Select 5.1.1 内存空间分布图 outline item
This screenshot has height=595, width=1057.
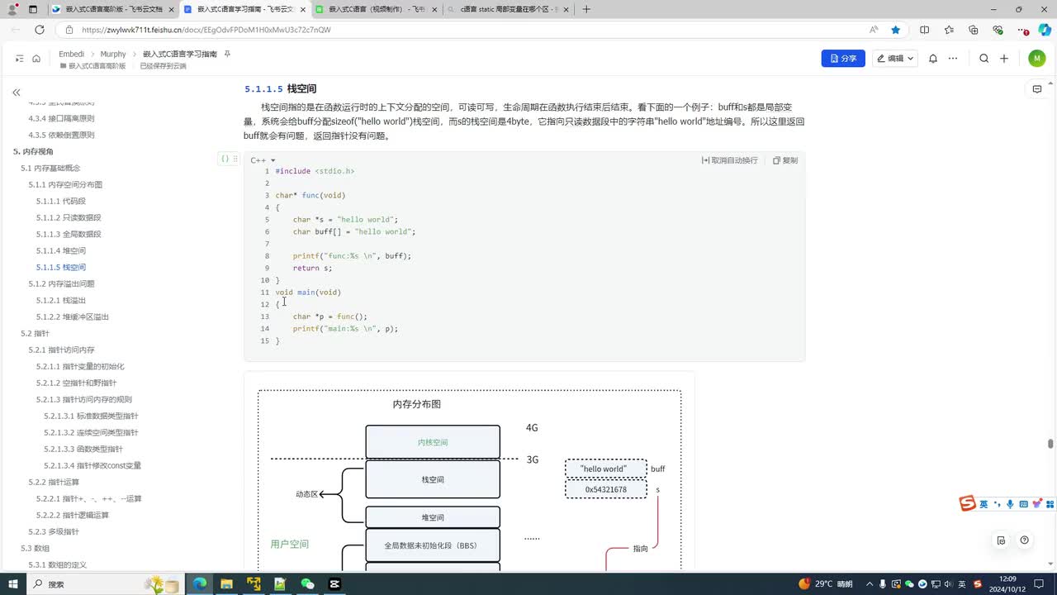tap(65, 184)
